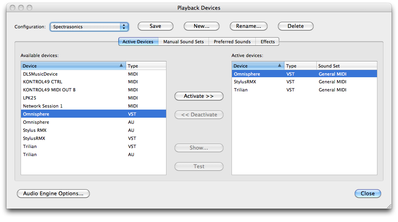Select Trilian in active devices list
Viewport: 398px width, 222px height.
tap(304, 90)
